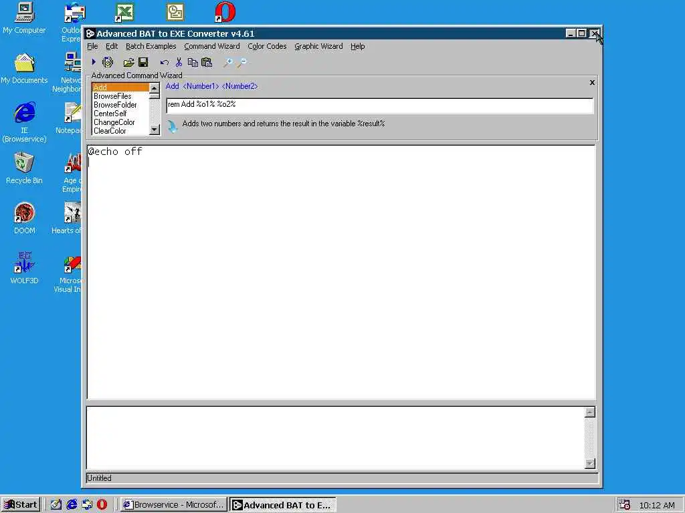The height and width of the screenshot is (513, 685).
Task: Open a file using the folder icon
Action: (128, 62)
